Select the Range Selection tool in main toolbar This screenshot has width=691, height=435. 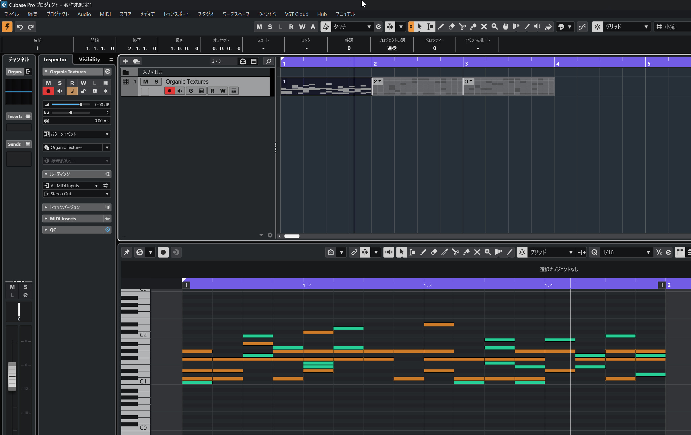430,27
